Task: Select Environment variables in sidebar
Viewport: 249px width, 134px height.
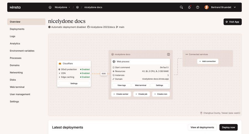Action: click(x=22, y=51)
